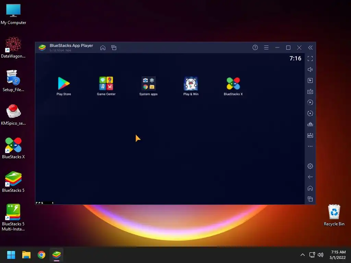Viewport: 351px width, 263px height.
Task: Open BlueStacks settings gear in sidebar
Action: (x=310, y=166)
